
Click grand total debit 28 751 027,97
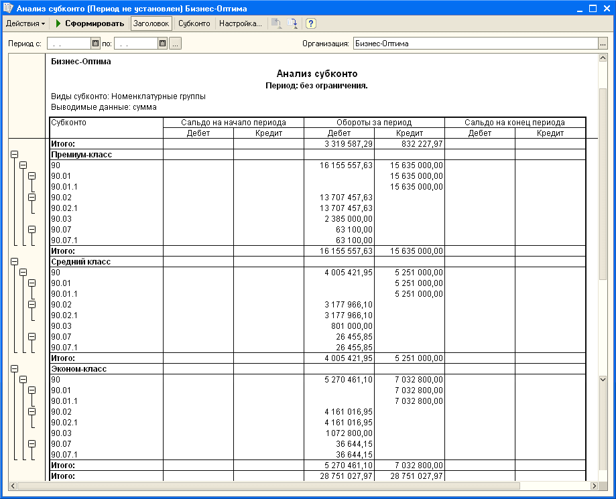[x=346, y=476]
